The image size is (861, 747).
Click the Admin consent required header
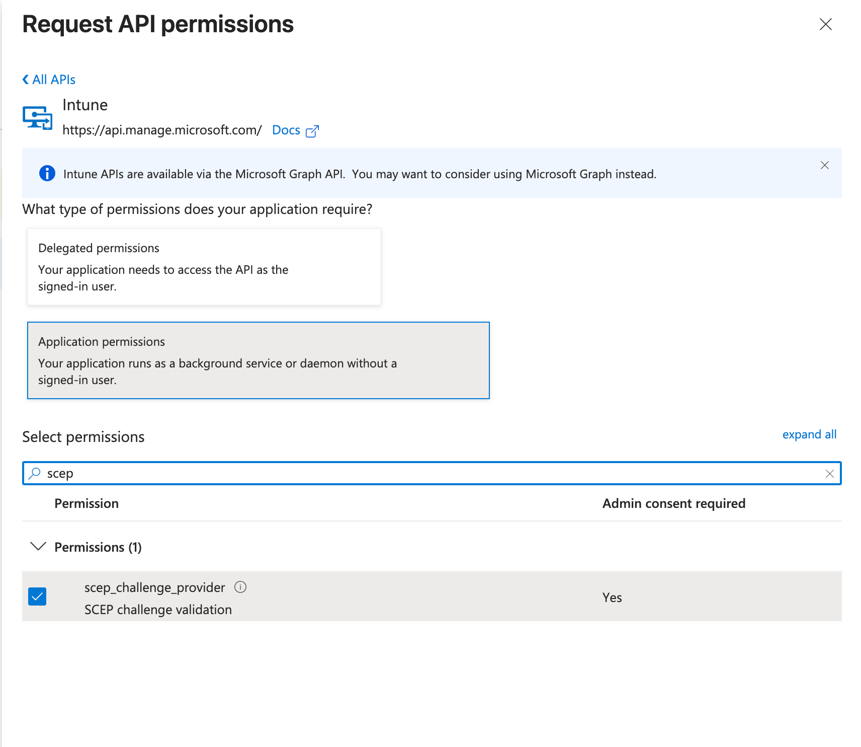(x=674, y=503)
